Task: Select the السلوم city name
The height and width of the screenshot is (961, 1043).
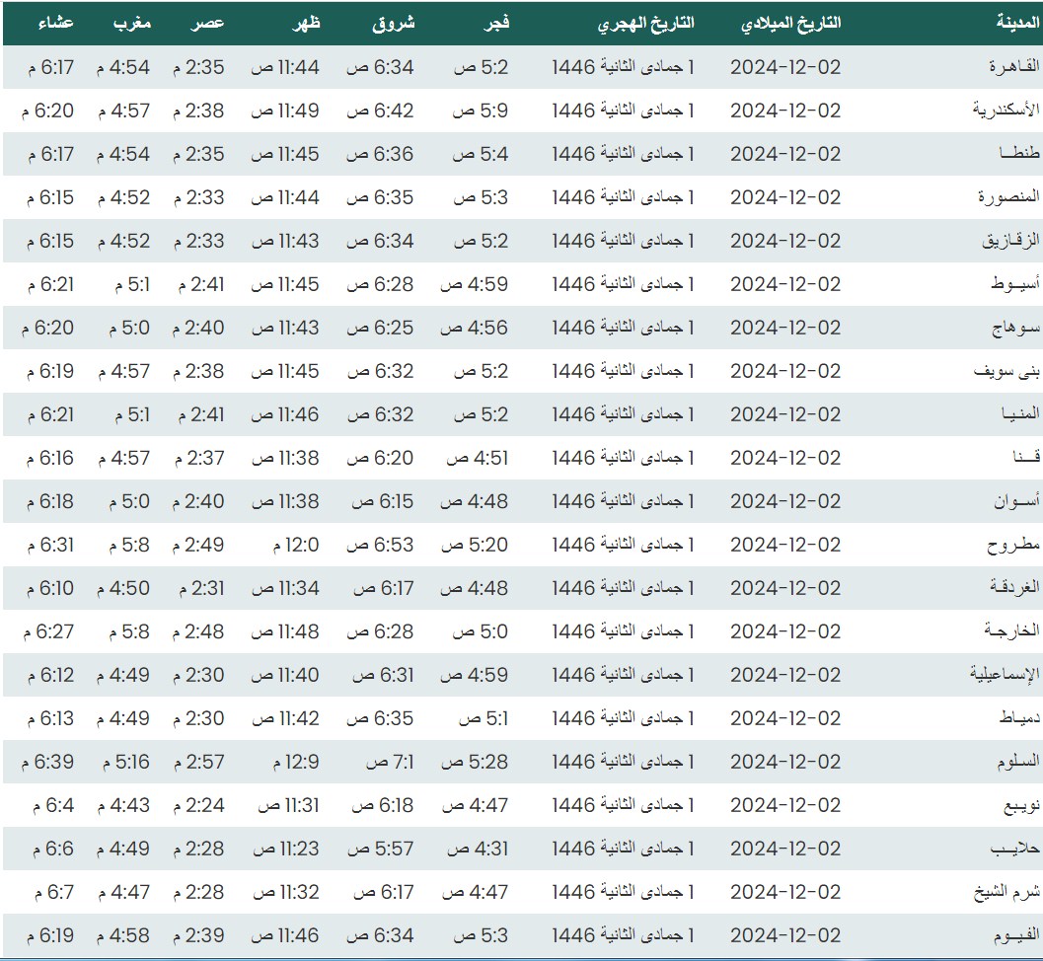Action: click(1016, 762)
